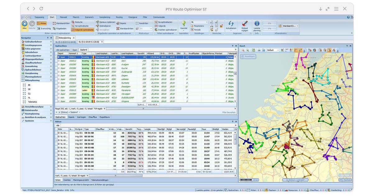Expand the NL node in the Navigator tree
Image resolution: width=373 pixels, height=196 pixels.
tap(29, 97)
